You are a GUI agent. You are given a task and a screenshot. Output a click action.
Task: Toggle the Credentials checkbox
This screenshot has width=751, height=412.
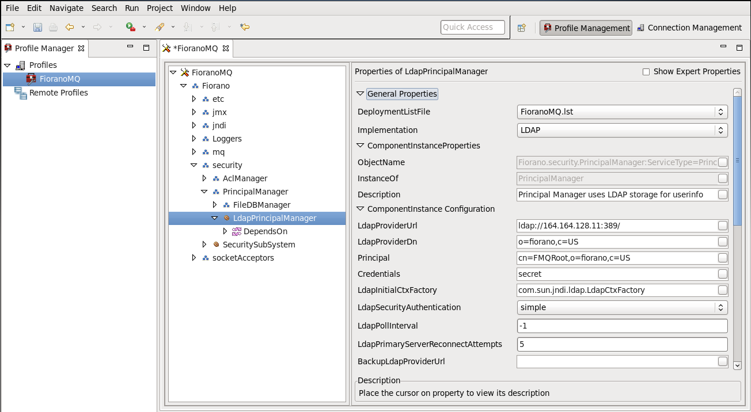722,274
